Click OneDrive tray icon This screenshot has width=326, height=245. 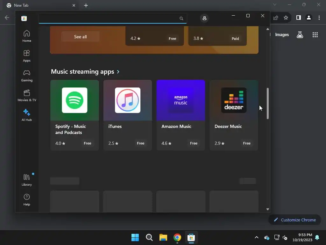tap(267, 237)
